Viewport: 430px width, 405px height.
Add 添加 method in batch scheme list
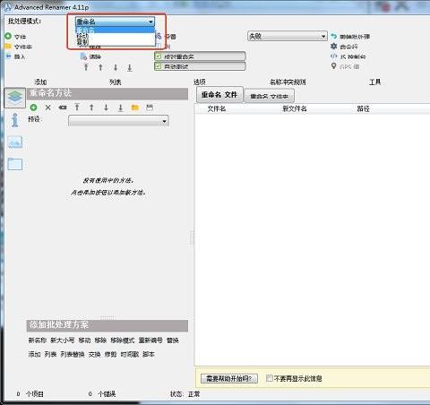coord(34,354)
